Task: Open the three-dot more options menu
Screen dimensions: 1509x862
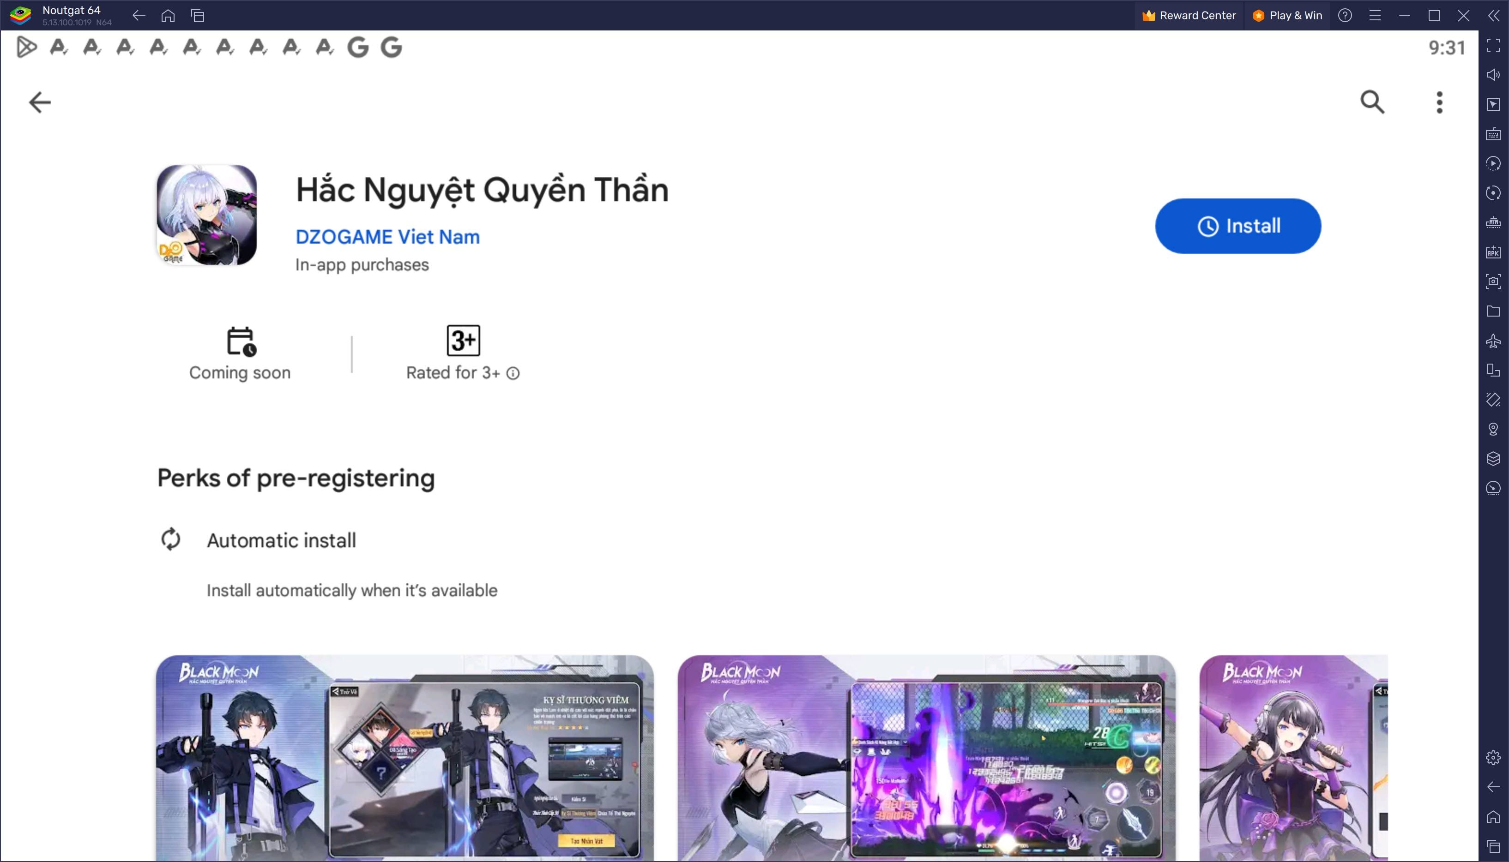Action: coord(1439,102)
